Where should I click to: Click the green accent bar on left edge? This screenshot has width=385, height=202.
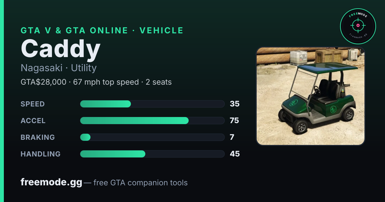pos(2,101)
